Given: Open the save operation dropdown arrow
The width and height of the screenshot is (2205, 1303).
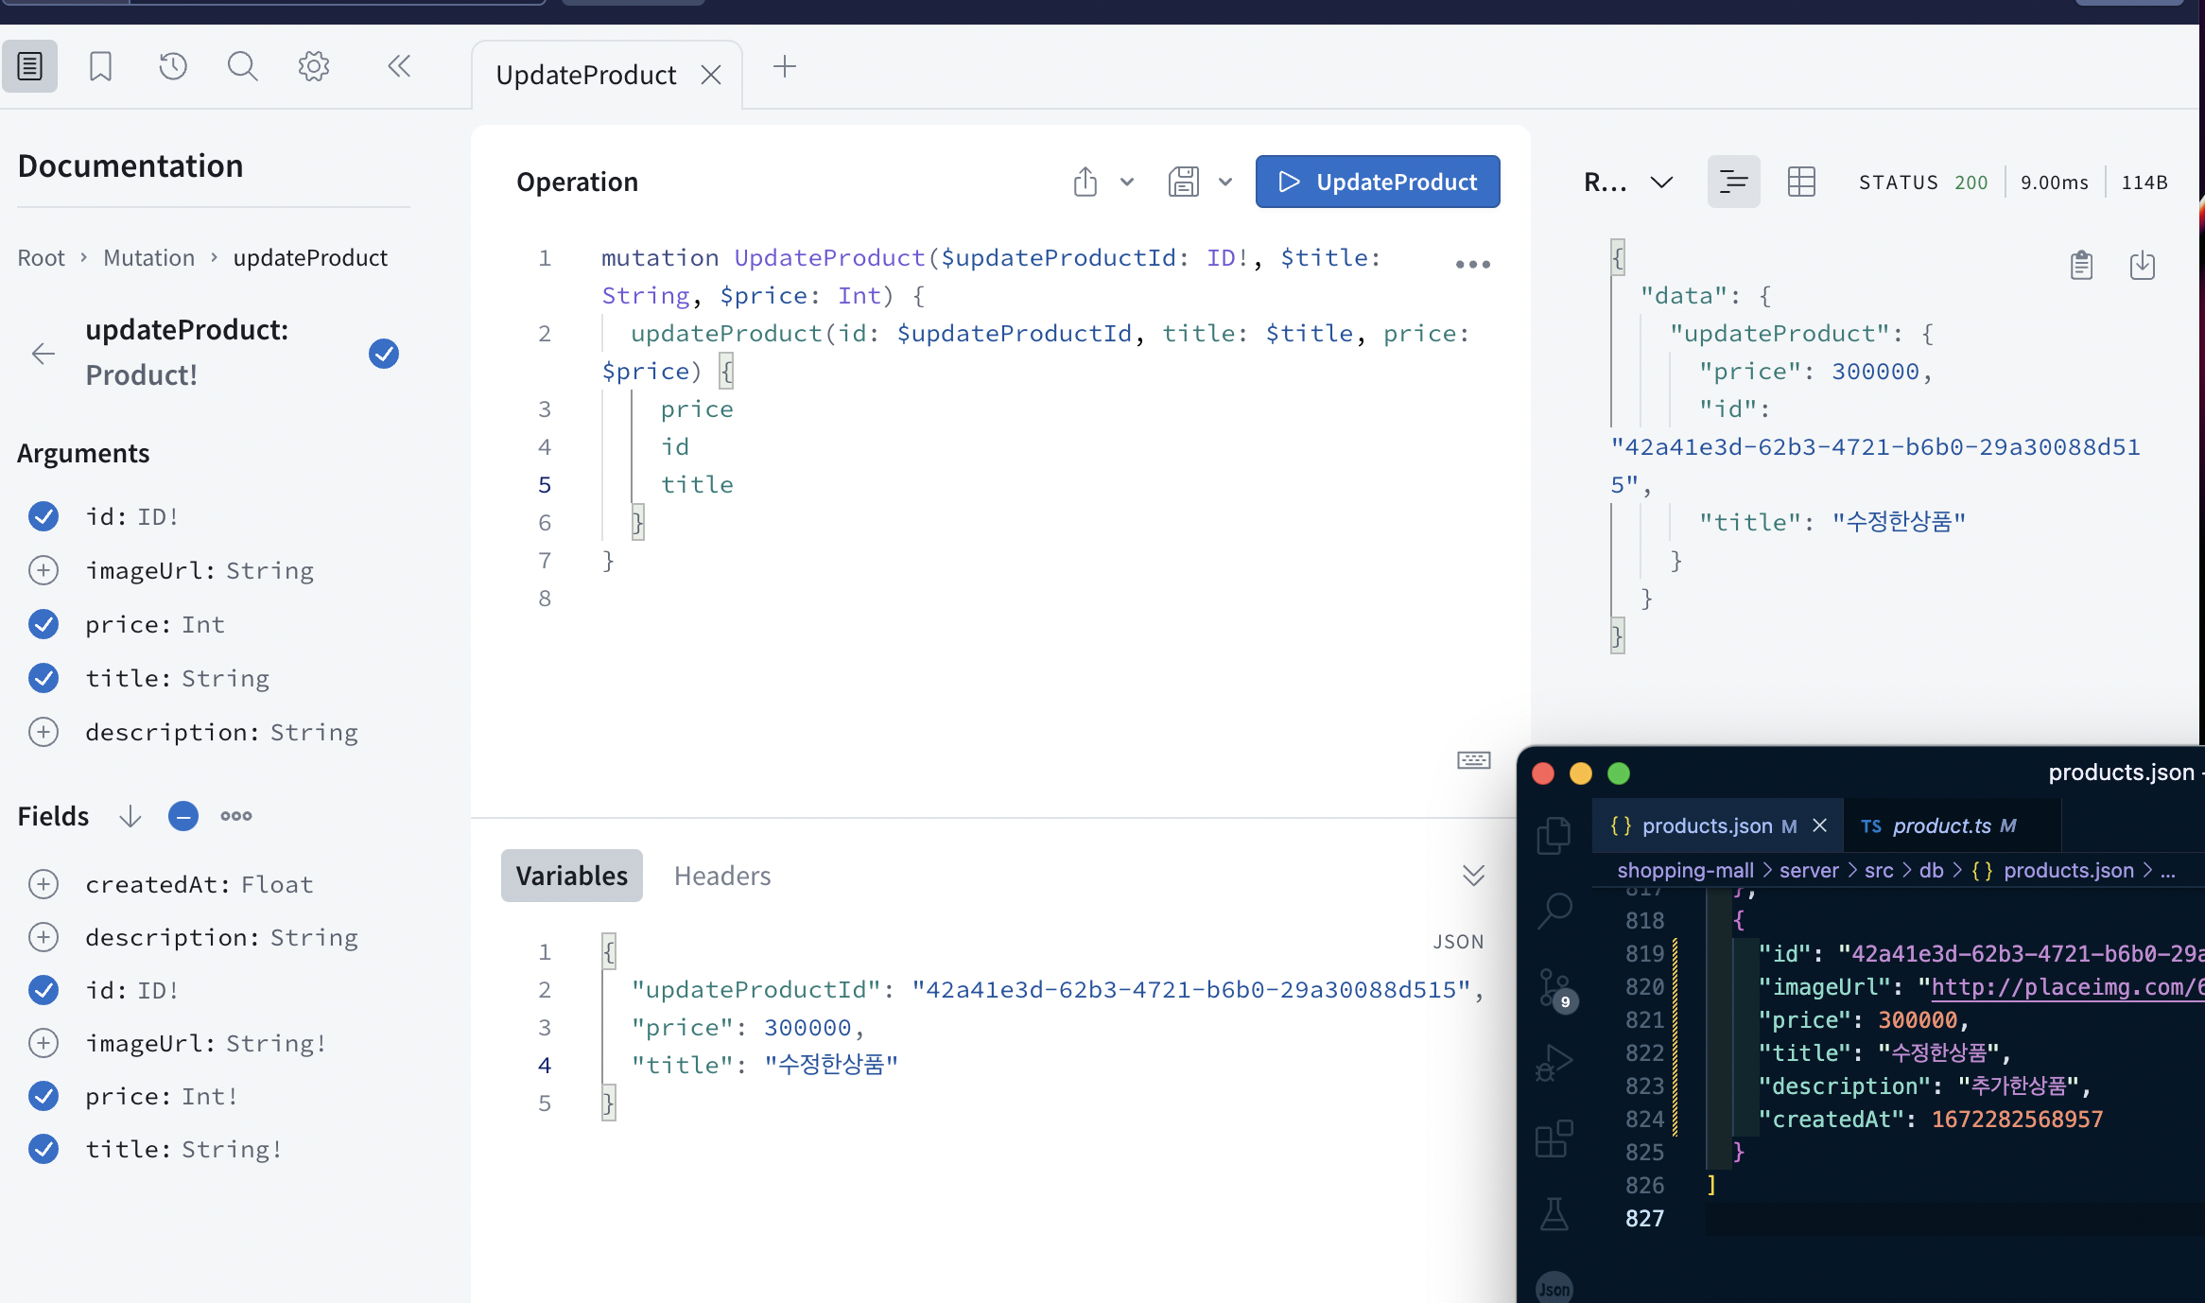Looking at the screenshot, I should [1225, 182].
